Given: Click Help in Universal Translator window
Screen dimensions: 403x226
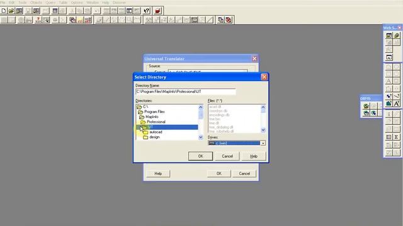Looking at the screenshot, I should pos(158,173).
